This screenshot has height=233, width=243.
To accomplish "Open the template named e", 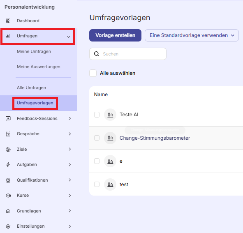I will tap(121, 161).
